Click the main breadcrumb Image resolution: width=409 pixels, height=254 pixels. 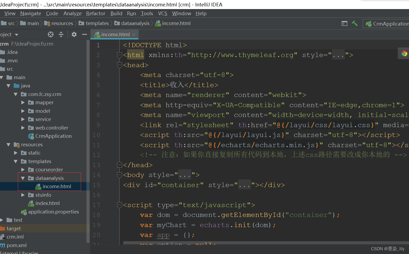click(30, 23)
